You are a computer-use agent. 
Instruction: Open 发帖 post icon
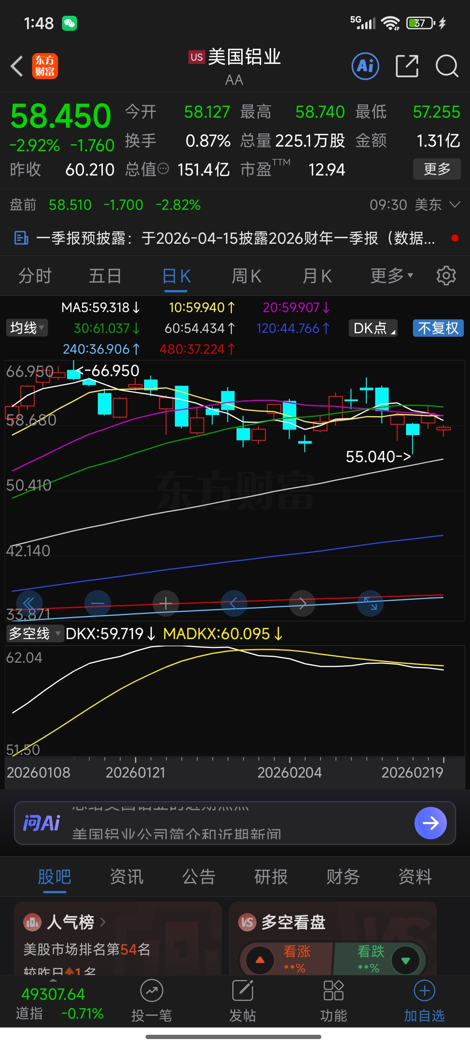click(242, 990)
